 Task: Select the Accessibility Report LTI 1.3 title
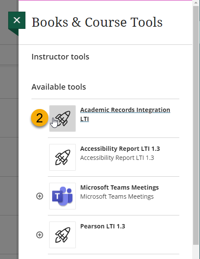[120, 149]
